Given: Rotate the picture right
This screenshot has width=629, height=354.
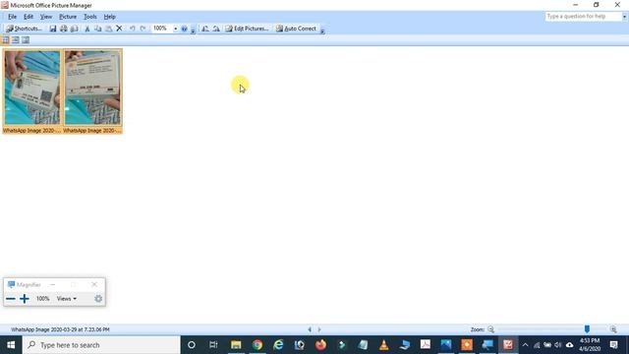Looking at the screenshot, I should point(216,29).
